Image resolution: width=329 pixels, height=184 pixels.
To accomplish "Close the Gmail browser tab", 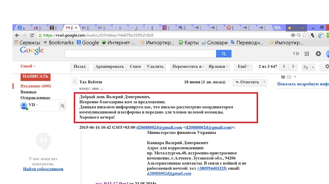I will pyautogui.click(x=76, y=28).
